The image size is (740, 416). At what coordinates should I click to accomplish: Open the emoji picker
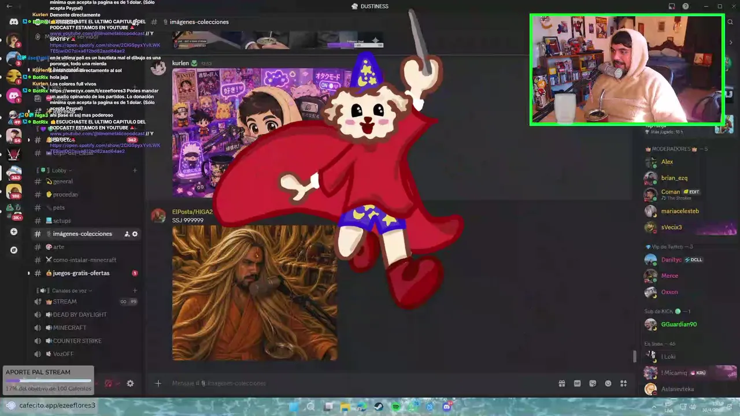(x=608, y=383)
